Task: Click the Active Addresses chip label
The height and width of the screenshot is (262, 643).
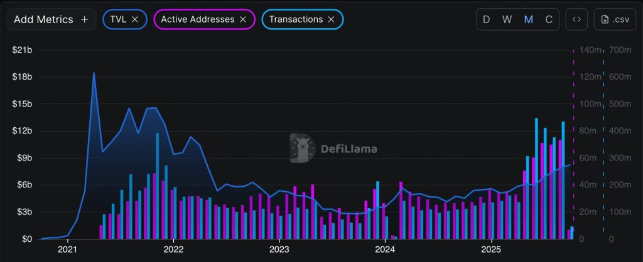Action: click(197, 19)
